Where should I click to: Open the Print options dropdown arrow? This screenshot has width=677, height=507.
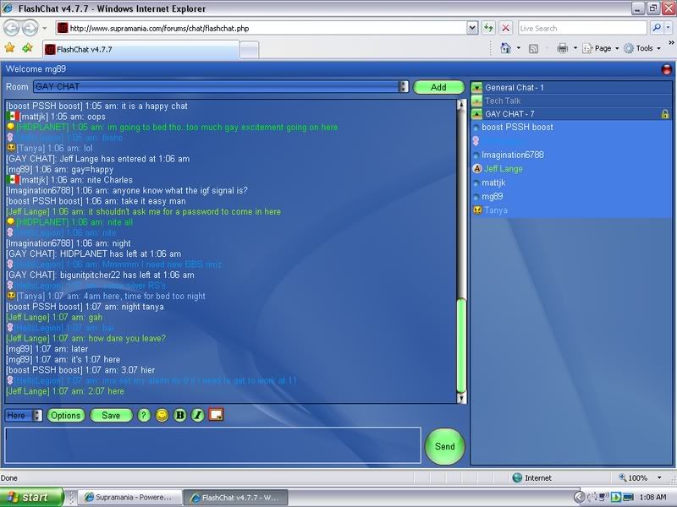[x=575, y=48]
